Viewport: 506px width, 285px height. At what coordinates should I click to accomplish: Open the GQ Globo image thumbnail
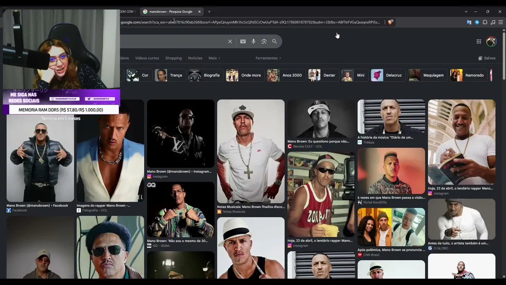coord(181,209)
